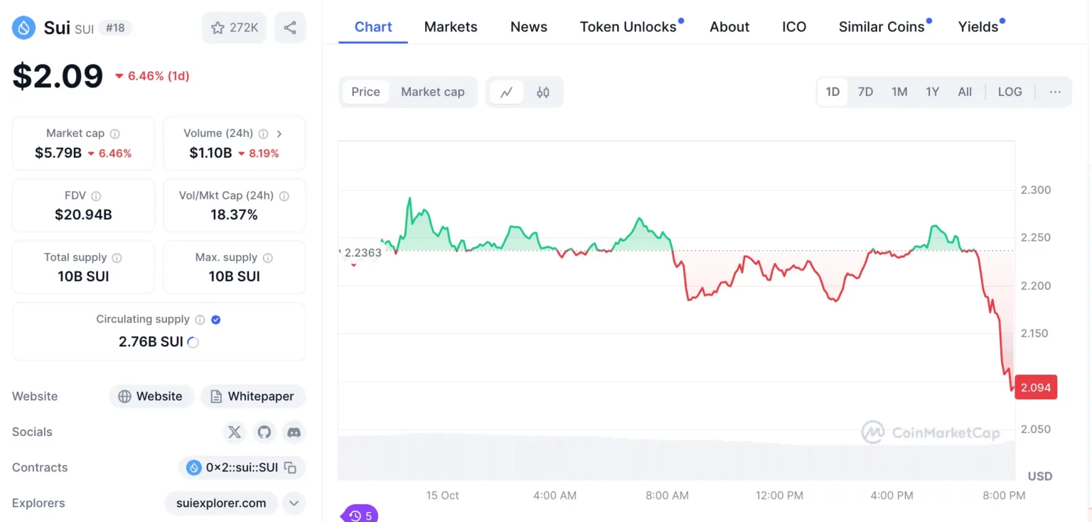Click the circulating supply progress circle
1092x522 pixels.
point(192,342)
